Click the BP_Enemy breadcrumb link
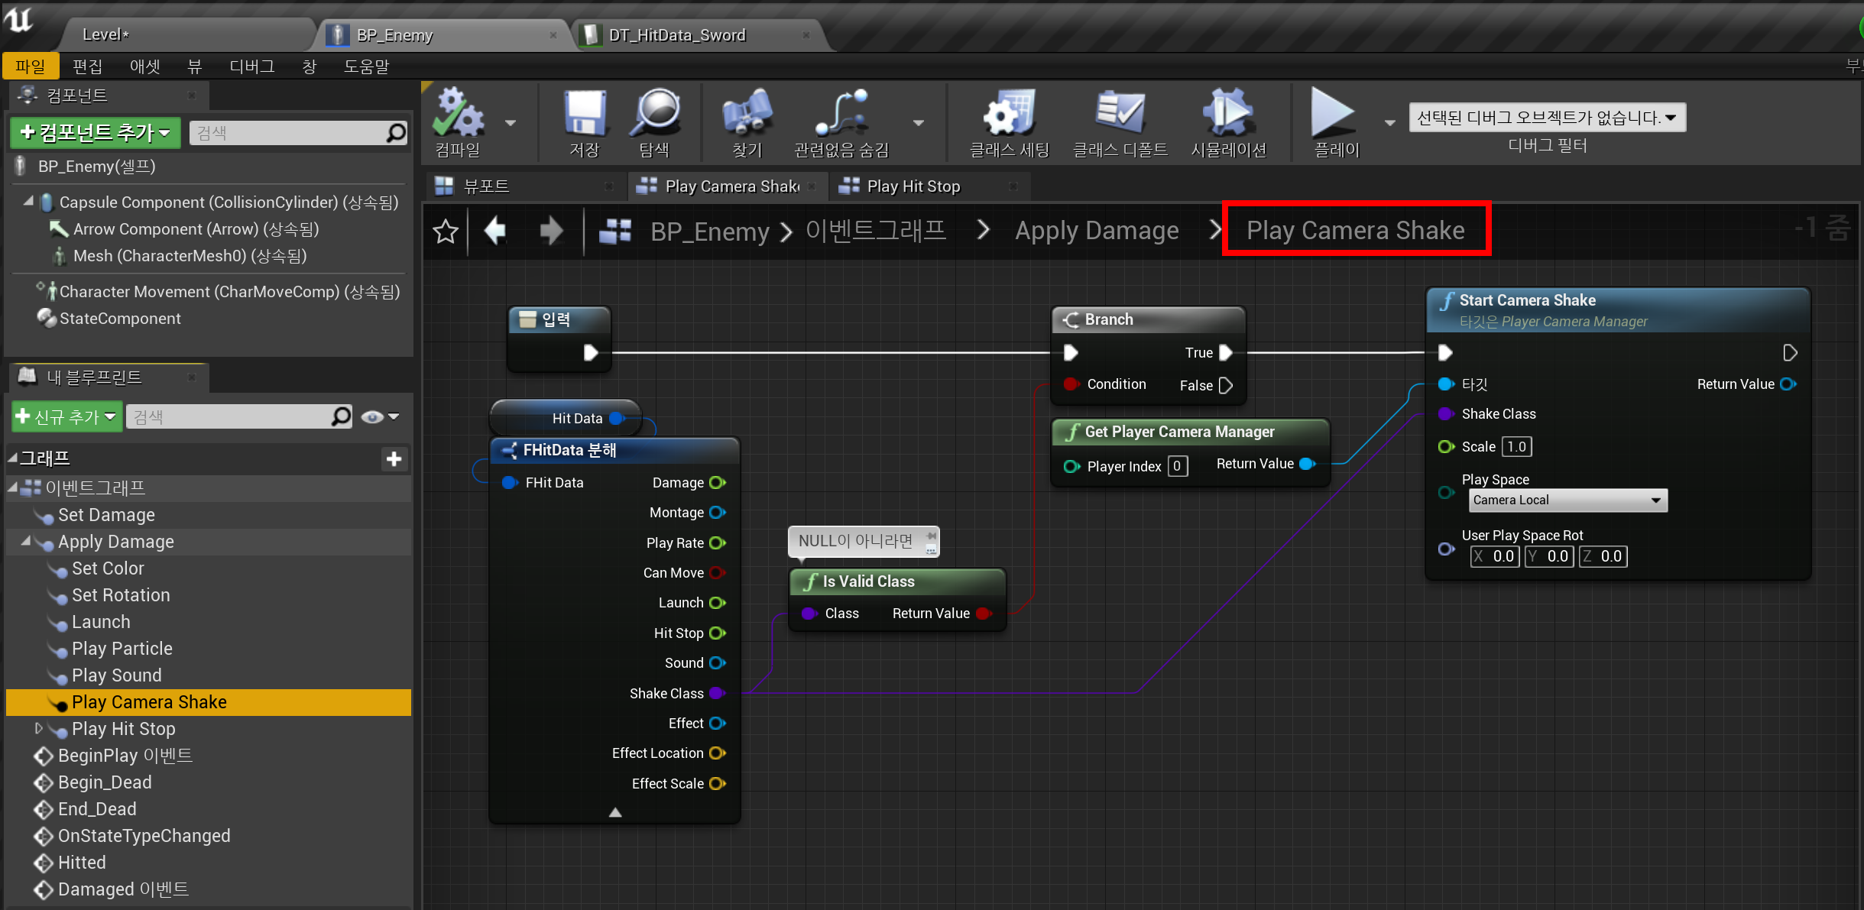The image size is (1864, 910). (710, 231)
